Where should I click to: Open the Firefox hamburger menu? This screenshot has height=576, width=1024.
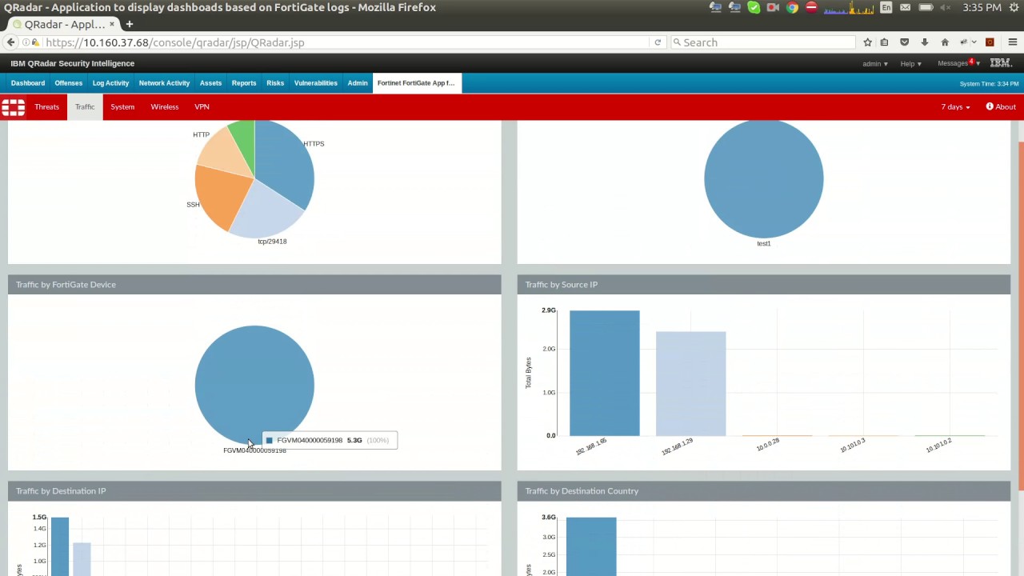pos(1013,42)
